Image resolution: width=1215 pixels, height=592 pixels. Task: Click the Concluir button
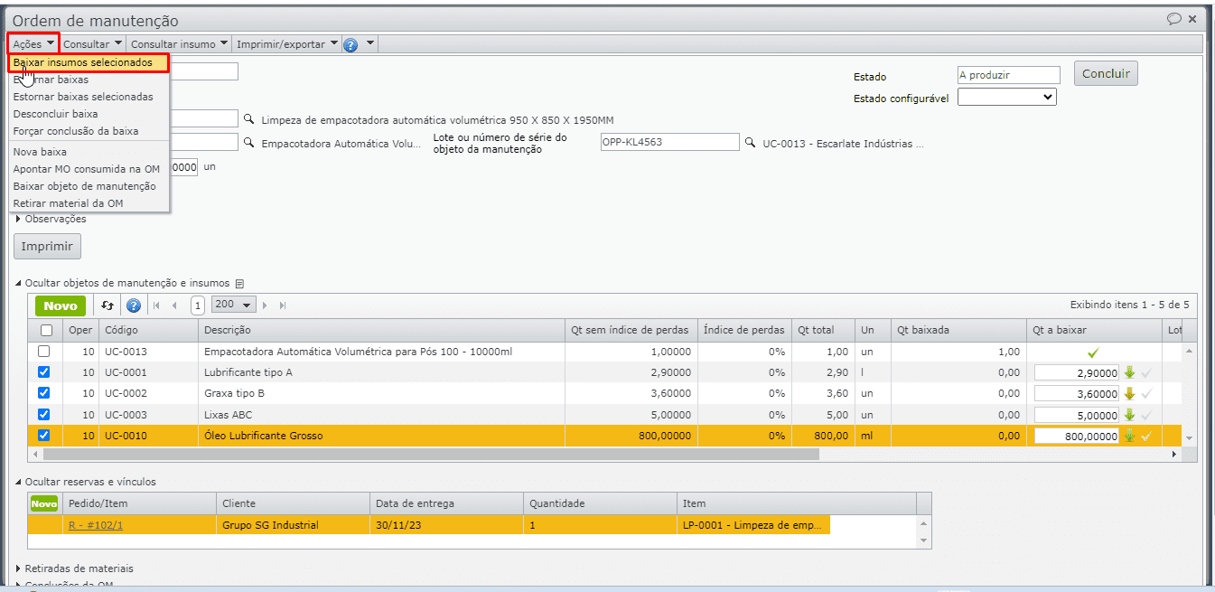tap(1106, 74)
